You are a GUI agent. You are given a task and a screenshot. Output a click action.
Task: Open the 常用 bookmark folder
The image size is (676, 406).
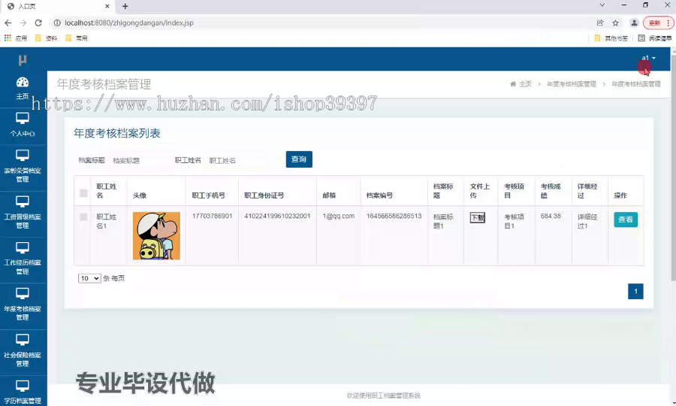(x=77, y=38)
